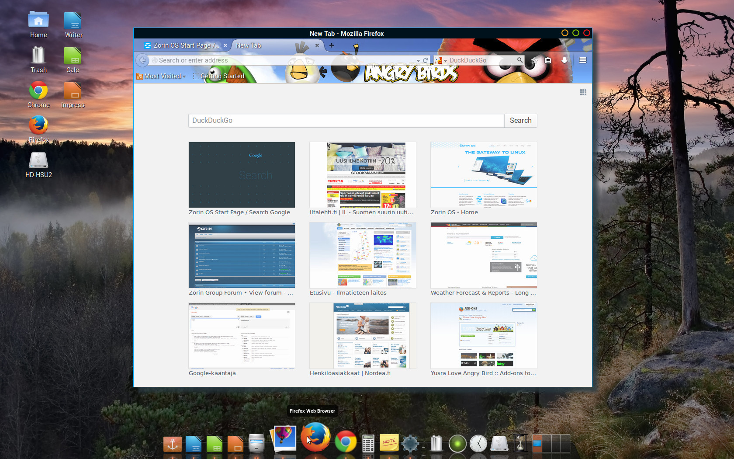Click the magnifier in the DuckDuckGo search box
The height and width of the screenshot is (459, 734).
[x=519, y=60]
